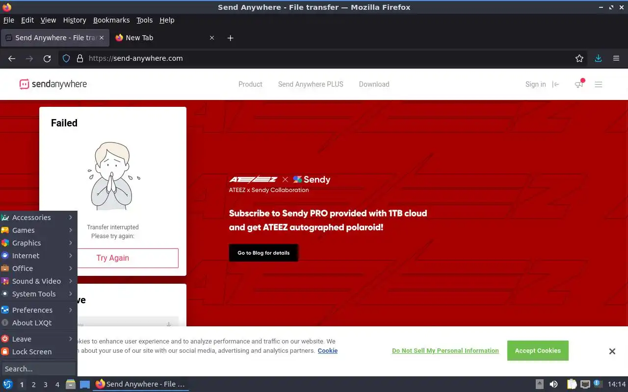Bookmark this page with the star icon

point(579,58)
